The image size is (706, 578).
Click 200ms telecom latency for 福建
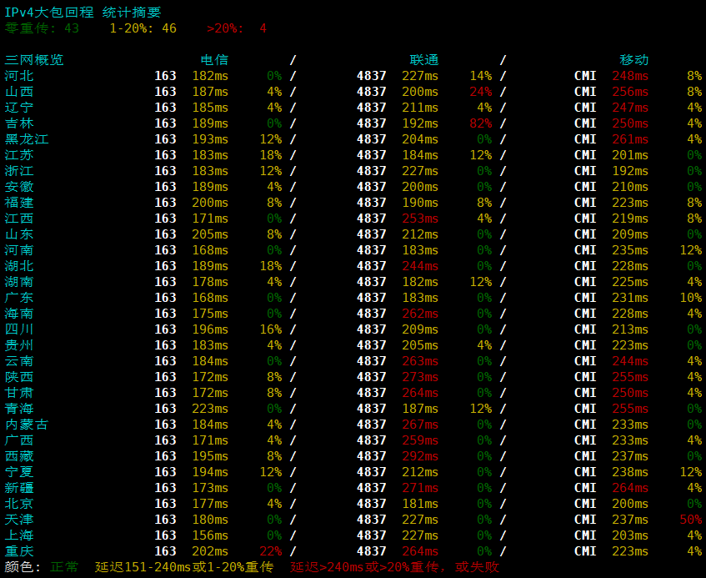[210, 203]
